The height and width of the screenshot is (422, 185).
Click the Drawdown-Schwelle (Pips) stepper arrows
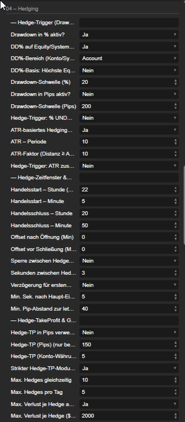[176, 106]
